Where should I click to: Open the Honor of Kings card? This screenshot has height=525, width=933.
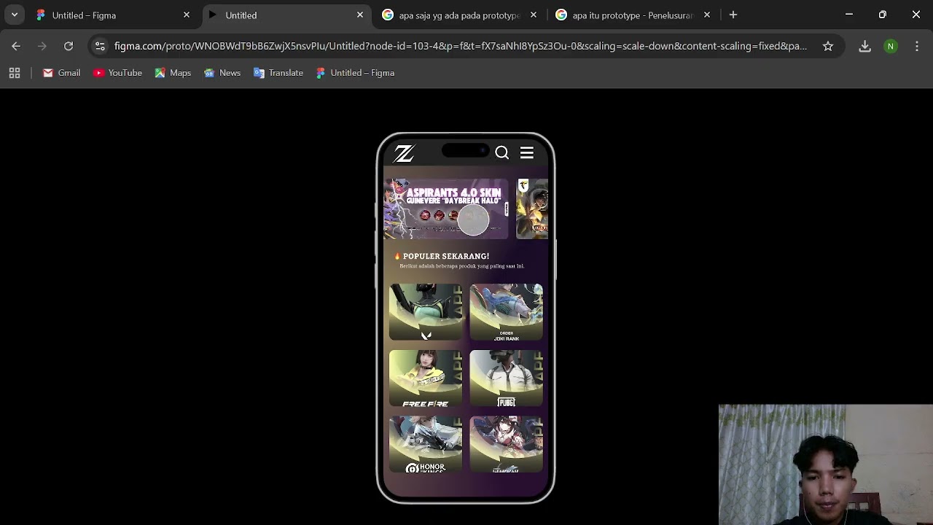(426, 444)
